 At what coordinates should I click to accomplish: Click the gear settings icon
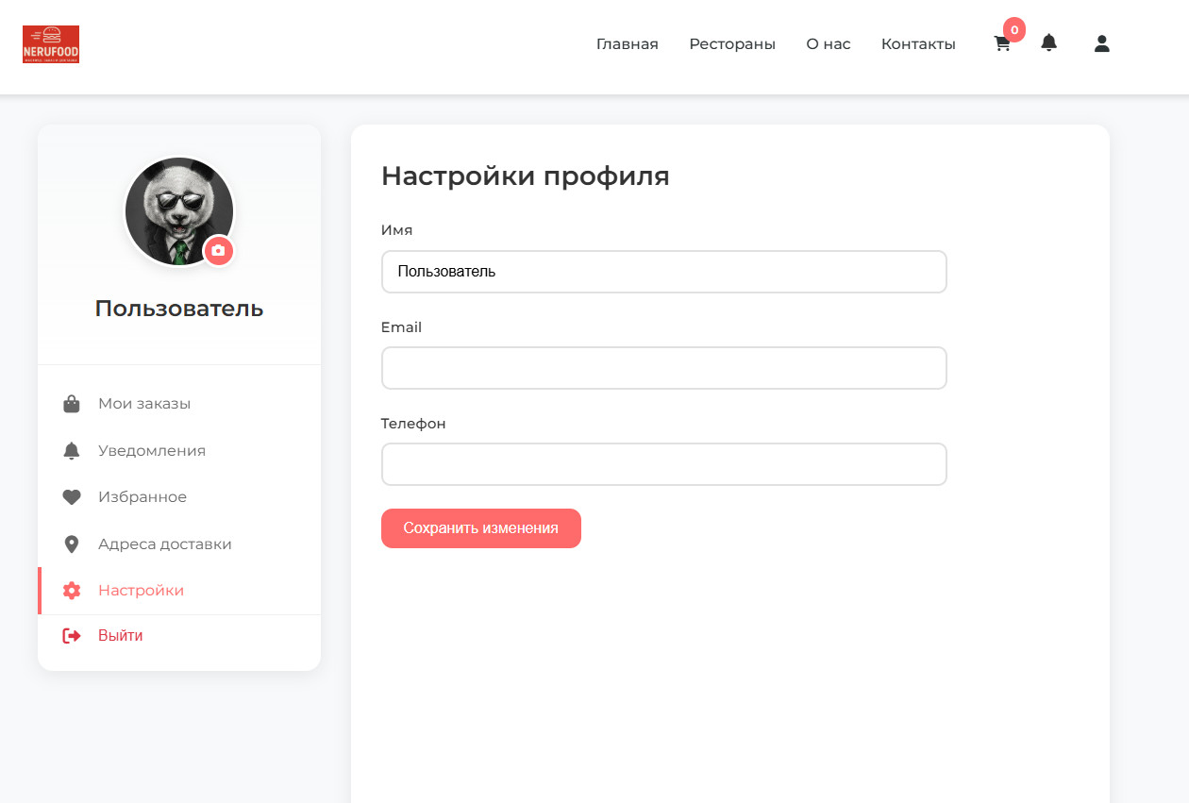pyautogui.click(x=72, y=591)
